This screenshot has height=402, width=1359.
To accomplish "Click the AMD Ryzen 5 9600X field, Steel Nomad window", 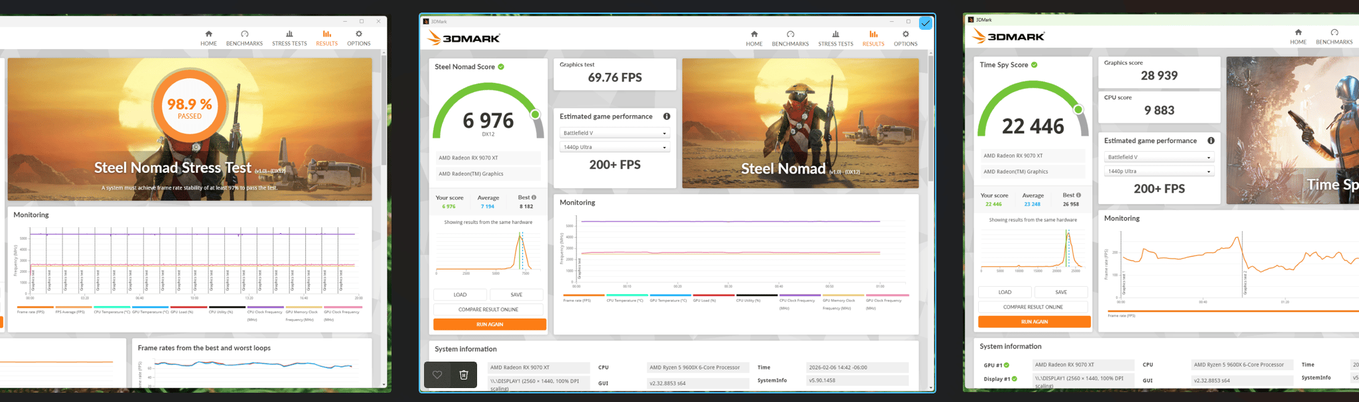I will pos(698,368).
